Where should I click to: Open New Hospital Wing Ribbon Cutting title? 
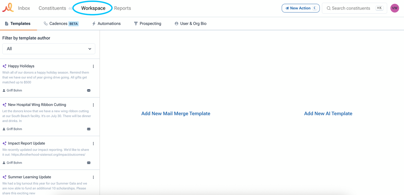click(37, 105)
